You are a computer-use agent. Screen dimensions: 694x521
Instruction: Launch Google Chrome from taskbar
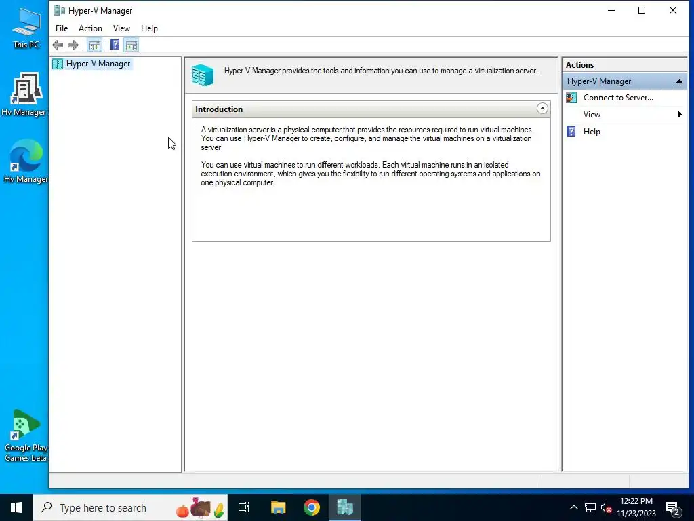click(x=312, y=507)
